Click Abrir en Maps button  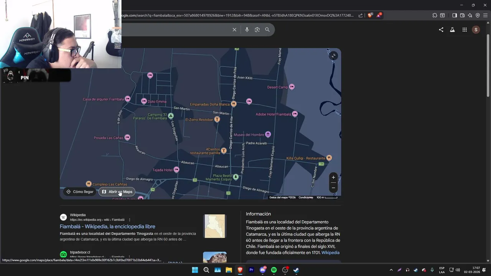(117, 192)
